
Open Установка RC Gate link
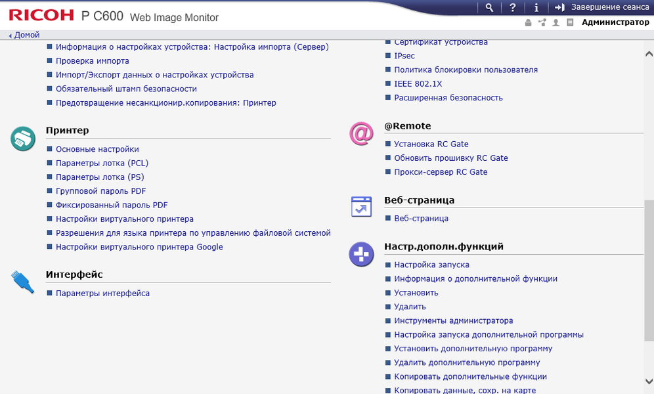(431, 144)
